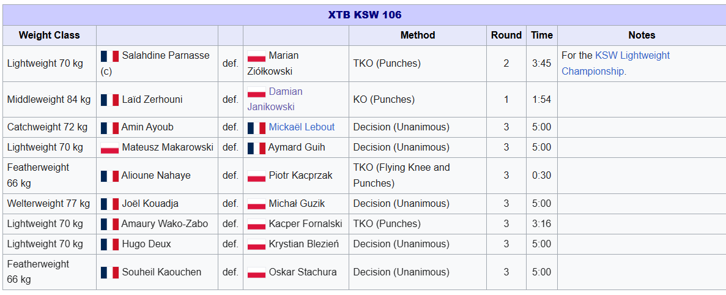This screenshot has width=726, height=295.
Task: Click the French flag next to Laïd Zerhouni
Action: [x=109, y=100]
